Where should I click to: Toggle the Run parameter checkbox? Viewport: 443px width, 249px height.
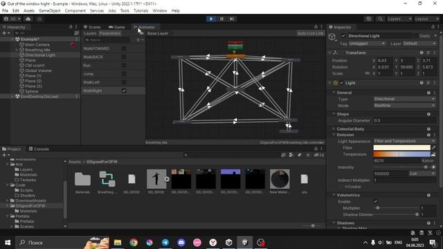click(124, 66)
